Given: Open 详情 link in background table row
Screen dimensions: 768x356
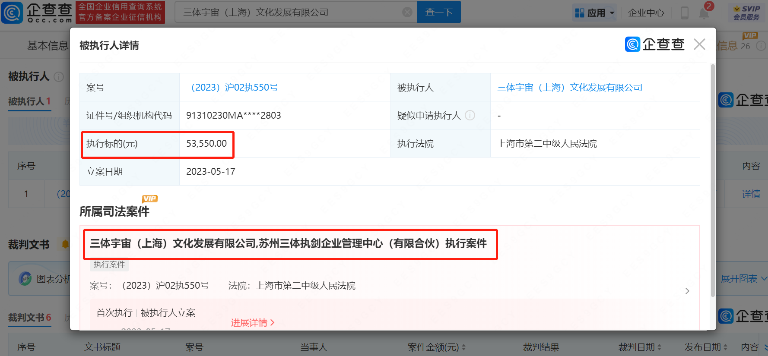Looking at the screenshot, I should coord(751,194).
